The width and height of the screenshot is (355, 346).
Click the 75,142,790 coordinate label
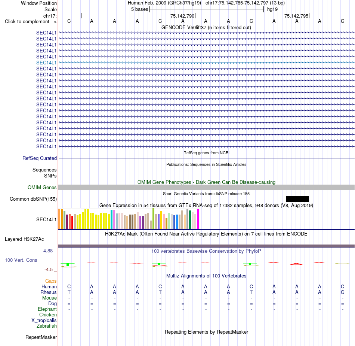(x=182, y=16)
